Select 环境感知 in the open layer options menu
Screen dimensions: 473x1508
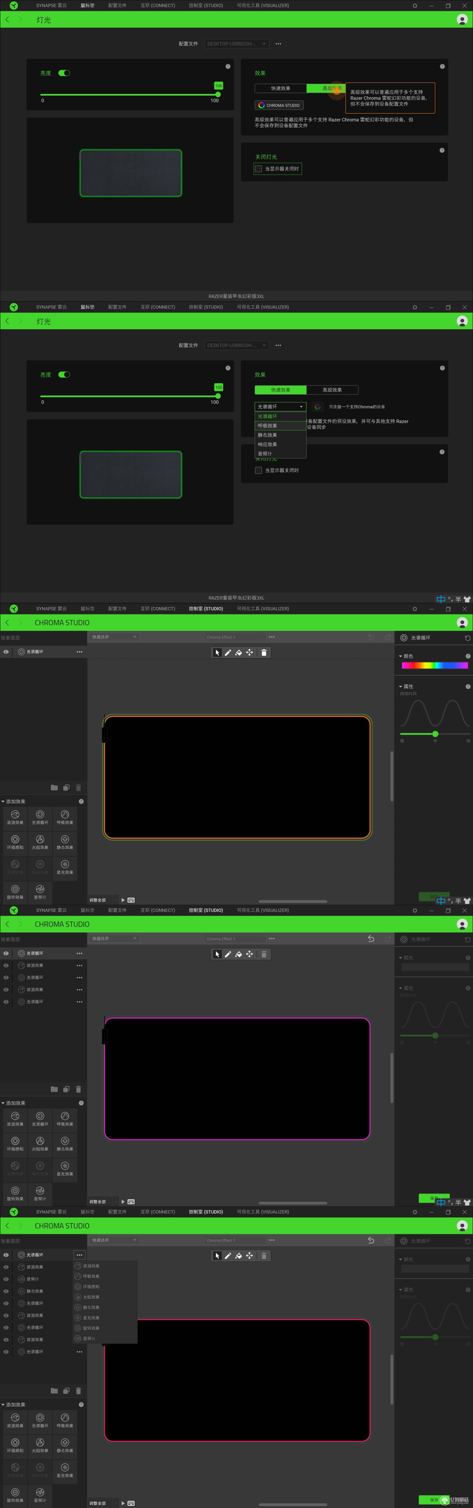pyautogui.click(x=105, y=1287)
